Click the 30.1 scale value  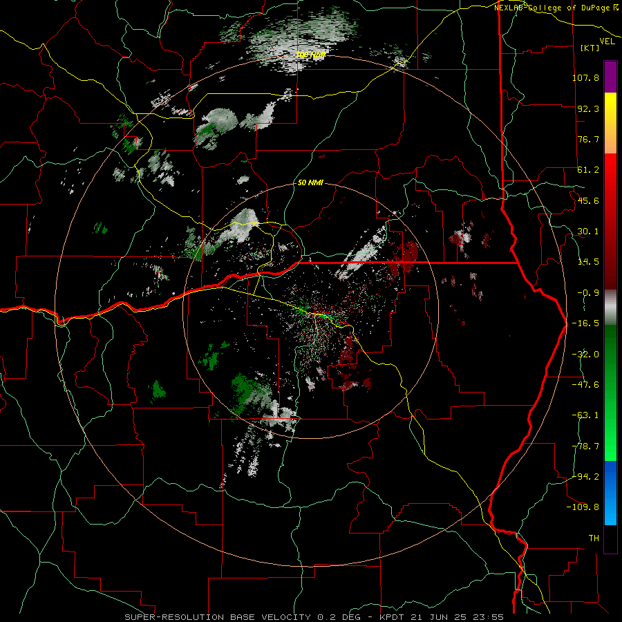click(588, 232)
